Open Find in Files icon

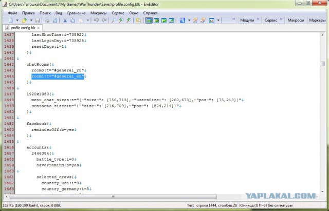139,21
